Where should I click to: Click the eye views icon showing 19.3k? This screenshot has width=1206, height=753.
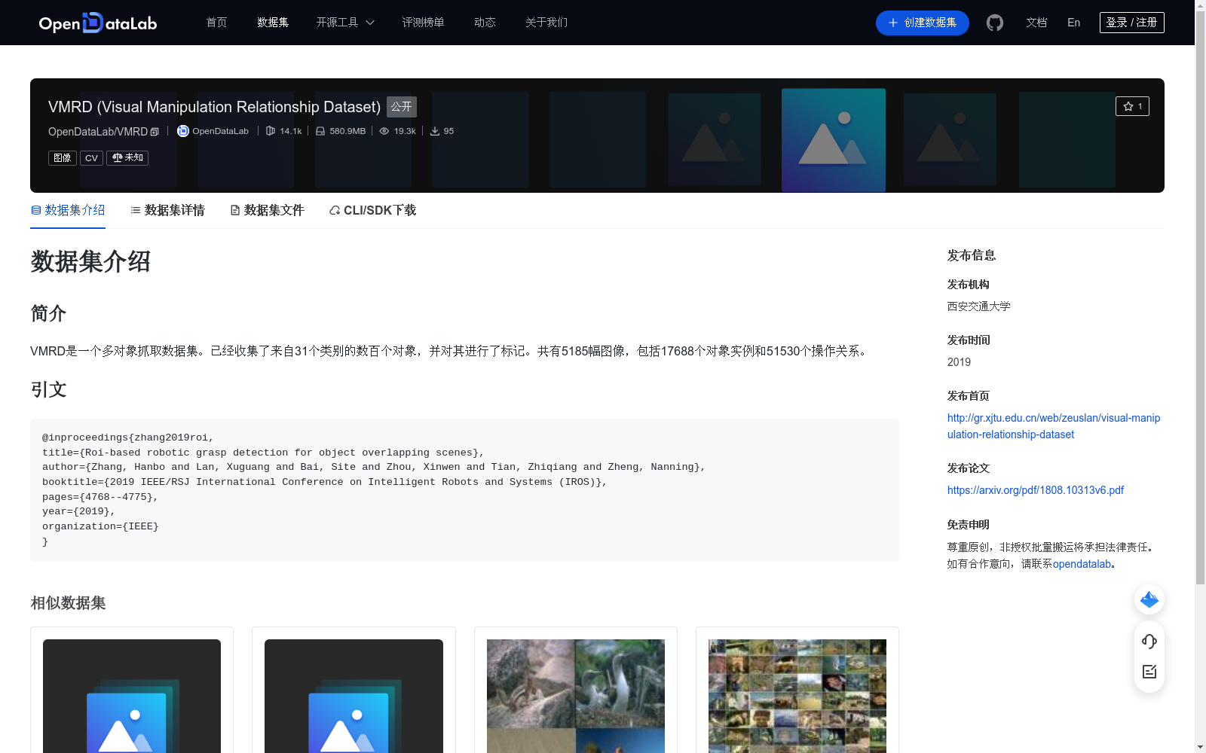(x=384, y=131)
